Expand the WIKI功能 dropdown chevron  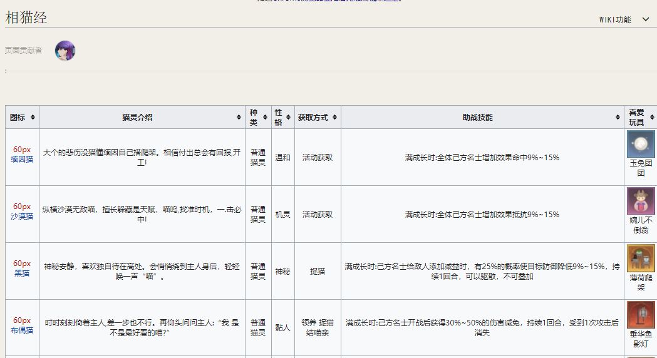[646, 19]
